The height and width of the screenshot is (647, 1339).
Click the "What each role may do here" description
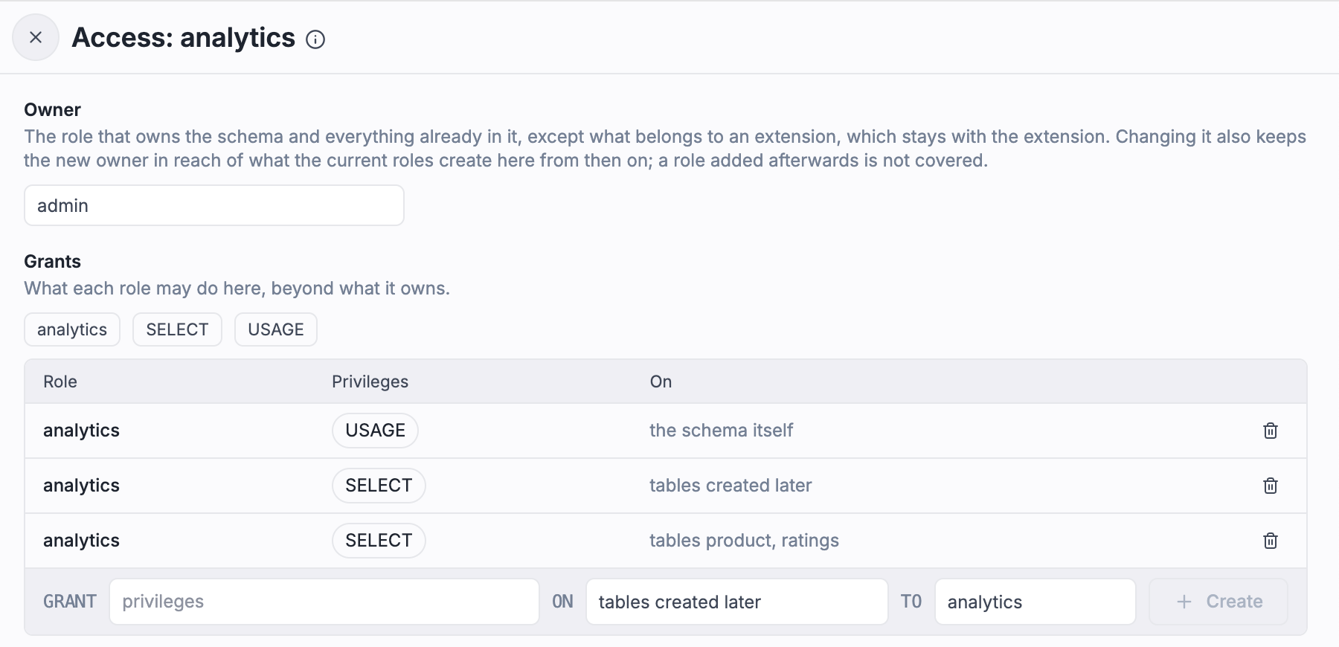pyautogui.click(x=237, y=289)
